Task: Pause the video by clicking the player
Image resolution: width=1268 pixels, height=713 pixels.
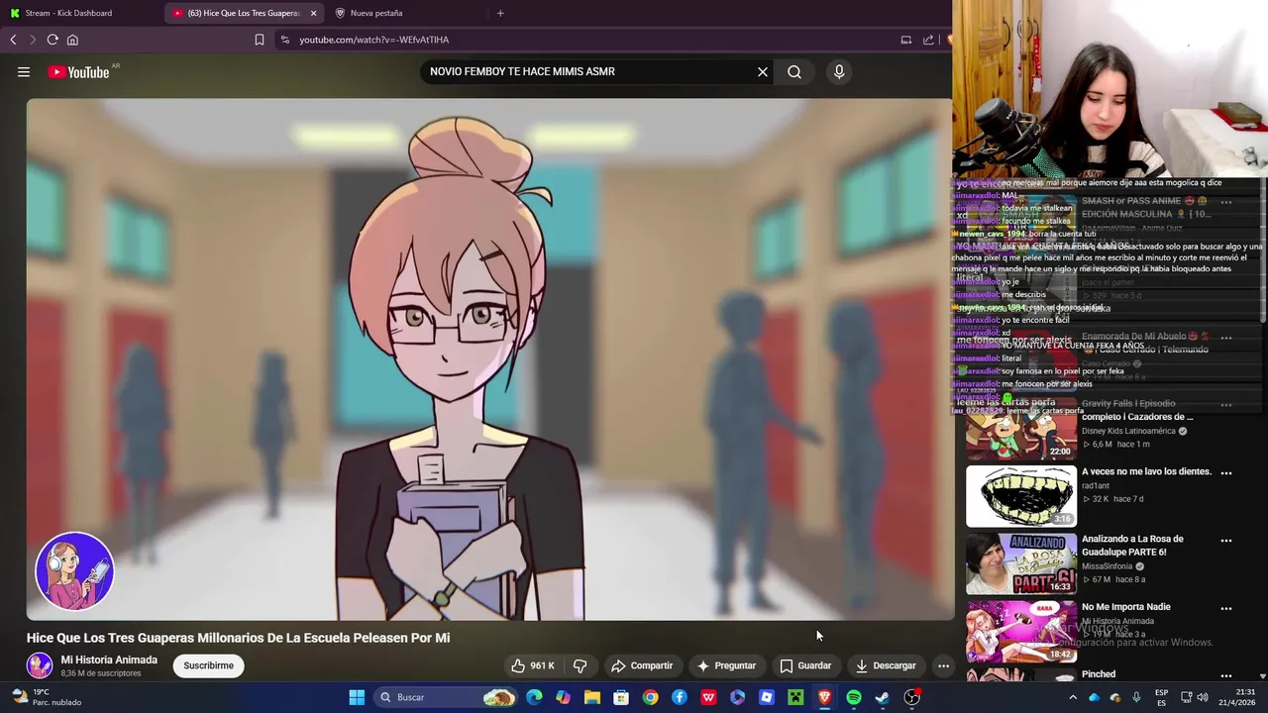Action: click(x=490, y=358)
